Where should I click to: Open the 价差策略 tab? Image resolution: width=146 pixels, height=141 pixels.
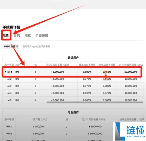tap(42, 36)
